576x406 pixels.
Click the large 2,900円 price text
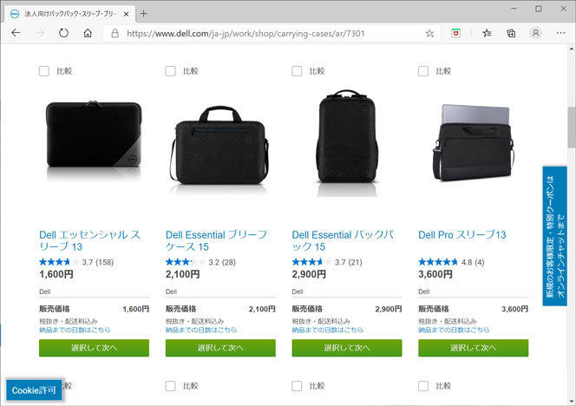(x=309, y=274)
